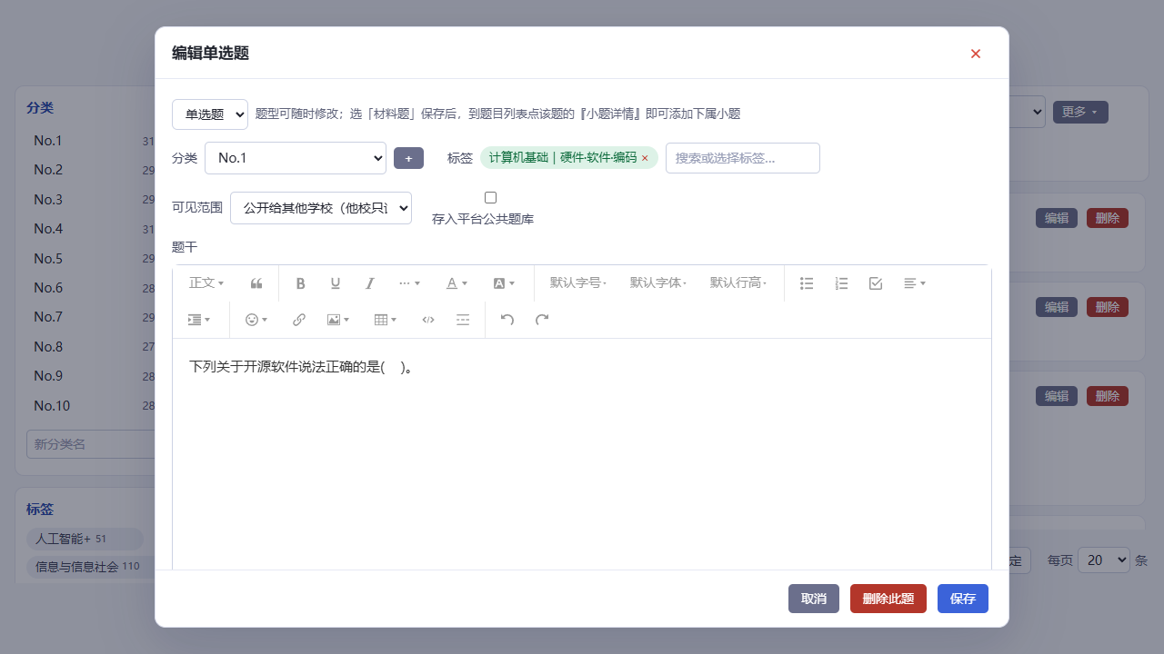Click the 保存 button
This screenshot has height=654, width=1164.
click(963, 599)
